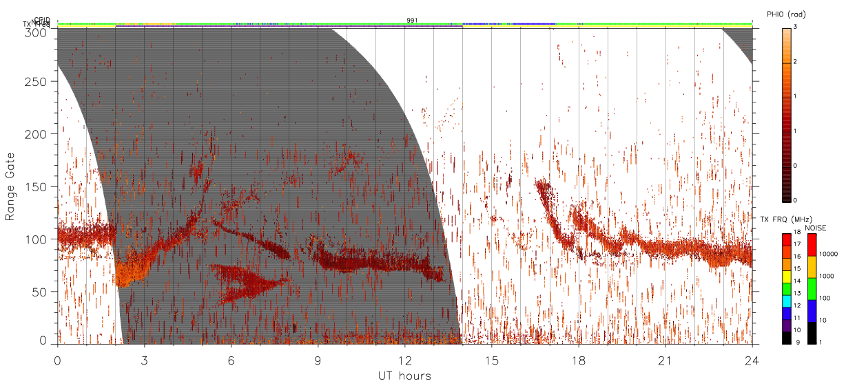Click the "NOISE" legend title
This screenshot has width=846, height=390.
[x=816, y=228]
